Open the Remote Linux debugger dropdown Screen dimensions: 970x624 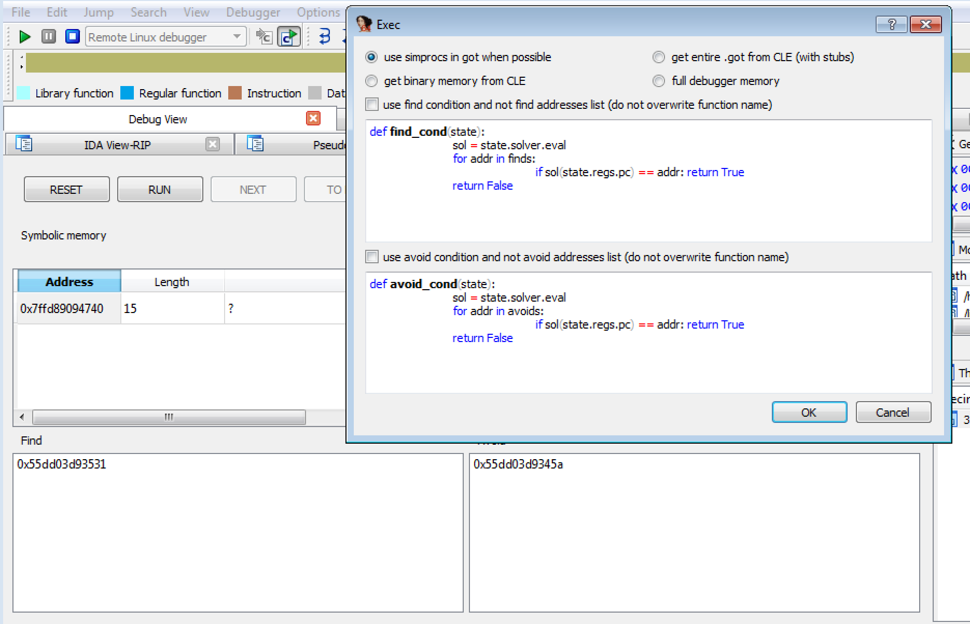[x=165, y=37]
